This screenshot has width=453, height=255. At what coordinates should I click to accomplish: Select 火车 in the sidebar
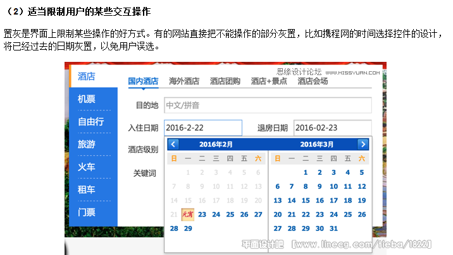pyautogui.click(x=87, y=167)
